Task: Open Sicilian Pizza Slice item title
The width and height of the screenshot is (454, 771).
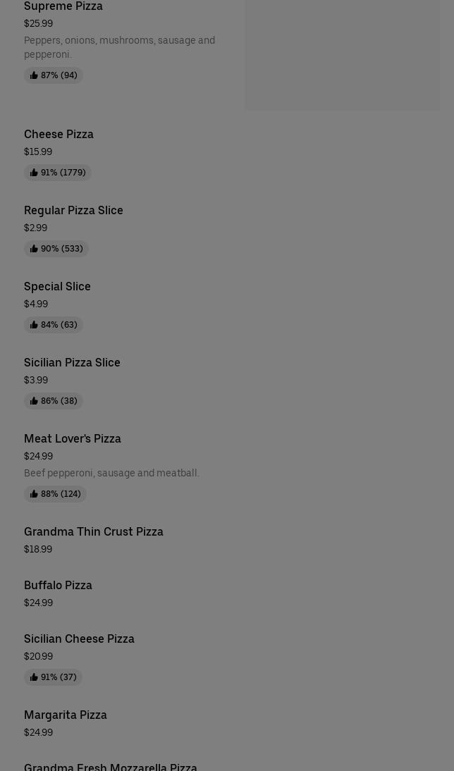Action: [72, 362]
